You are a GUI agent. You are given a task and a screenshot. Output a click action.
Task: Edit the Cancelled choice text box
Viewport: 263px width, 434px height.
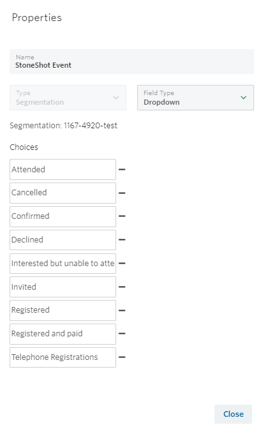click(63, 193)
